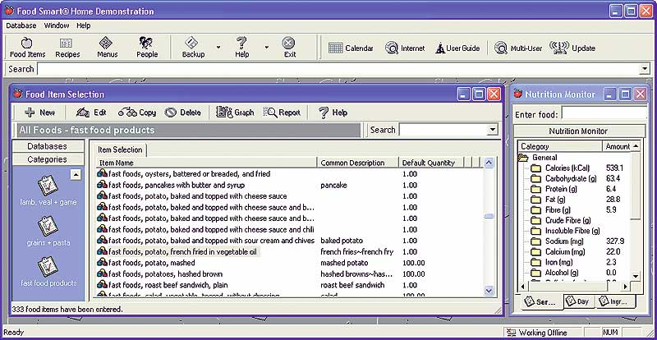Screen dimensions: 657x340
Task: Copy the selected food item
Action: [137, 113]
